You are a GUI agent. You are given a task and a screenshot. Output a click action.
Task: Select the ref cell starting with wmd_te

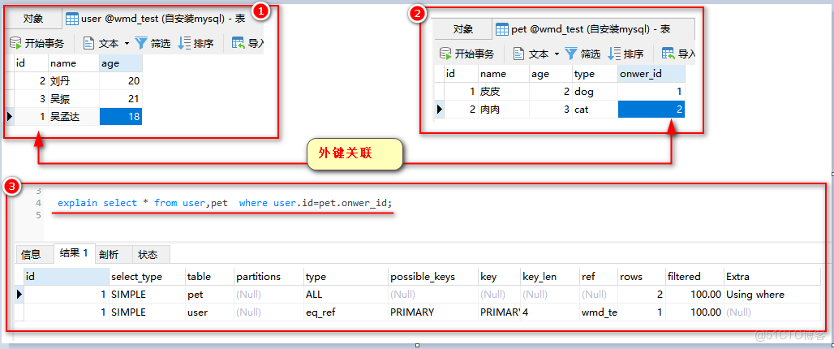pyautogui.click(x=599, y=312)
